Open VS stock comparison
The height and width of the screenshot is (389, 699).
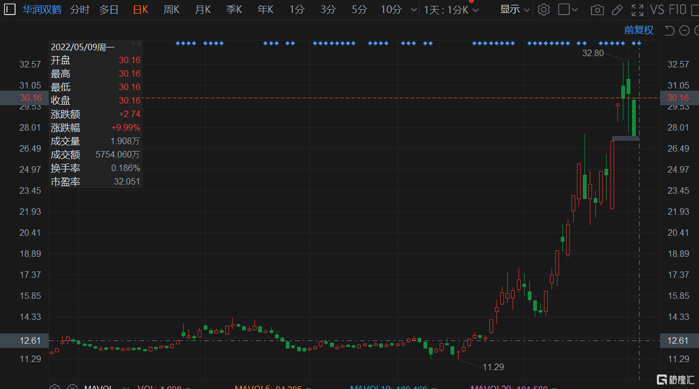coord(657,9)
